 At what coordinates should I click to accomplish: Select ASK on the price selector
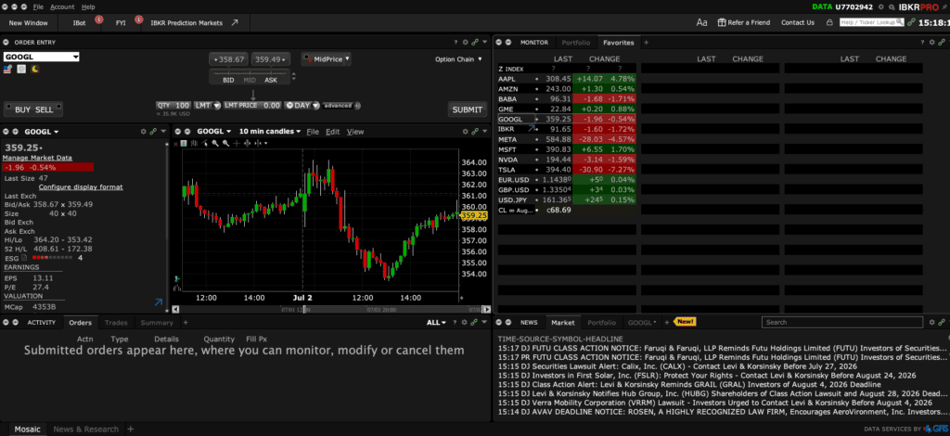pos(271,80)
